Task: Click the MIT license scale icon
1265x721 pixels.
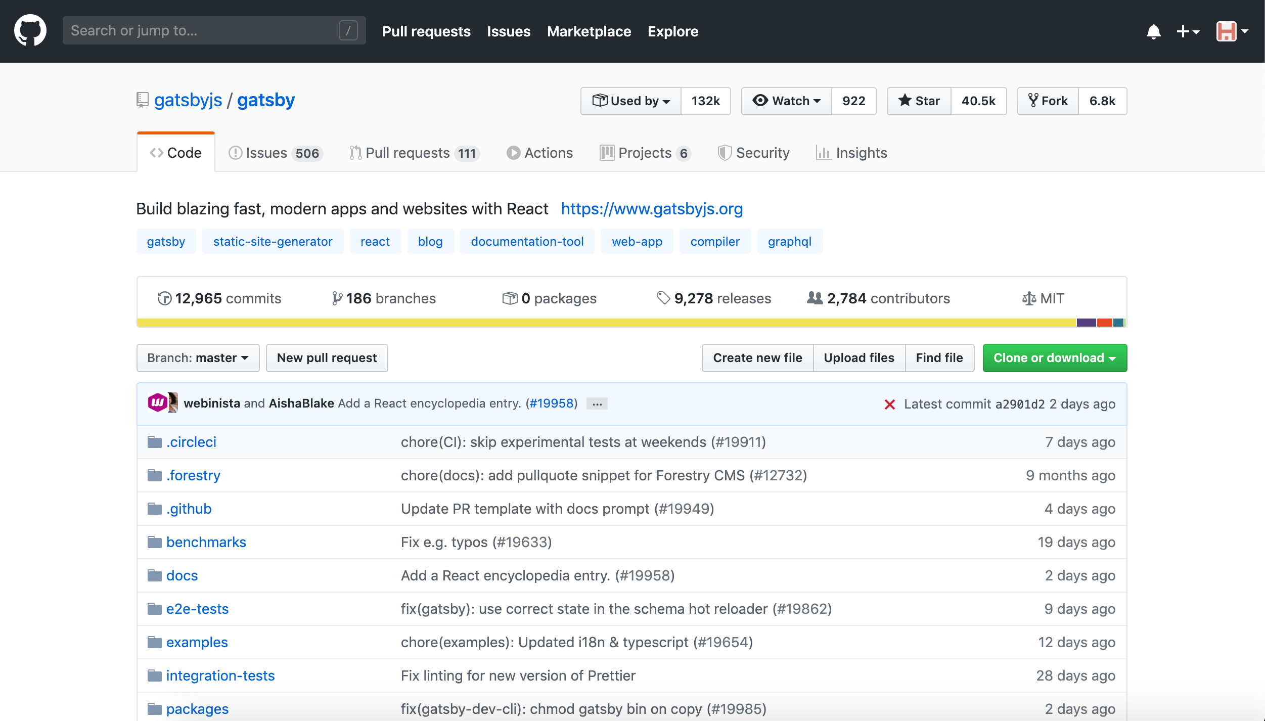Action: point(1028,298)
